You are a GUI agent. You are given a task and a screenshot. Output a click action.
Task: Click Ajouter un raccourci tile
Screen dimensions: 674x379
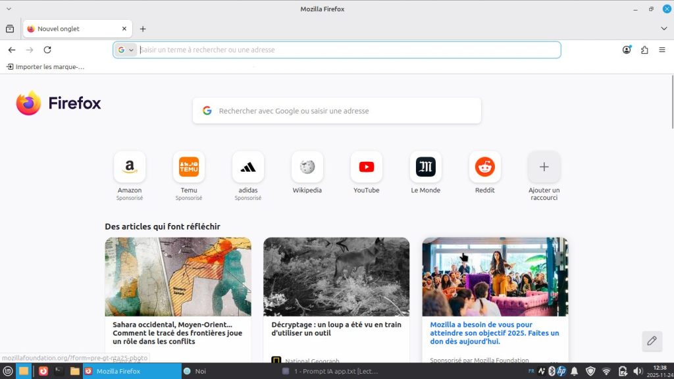(544, 167)
